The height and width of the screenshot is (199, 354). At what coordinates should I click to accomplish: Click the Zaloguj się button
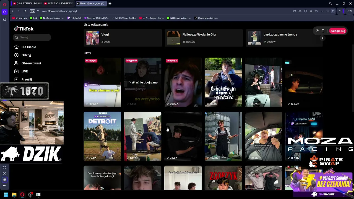pos(338,31)
